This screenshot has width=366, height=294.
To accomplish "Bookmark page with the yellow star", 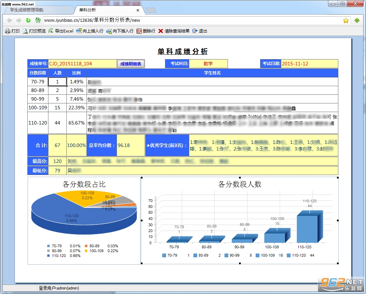I will 346,20.
